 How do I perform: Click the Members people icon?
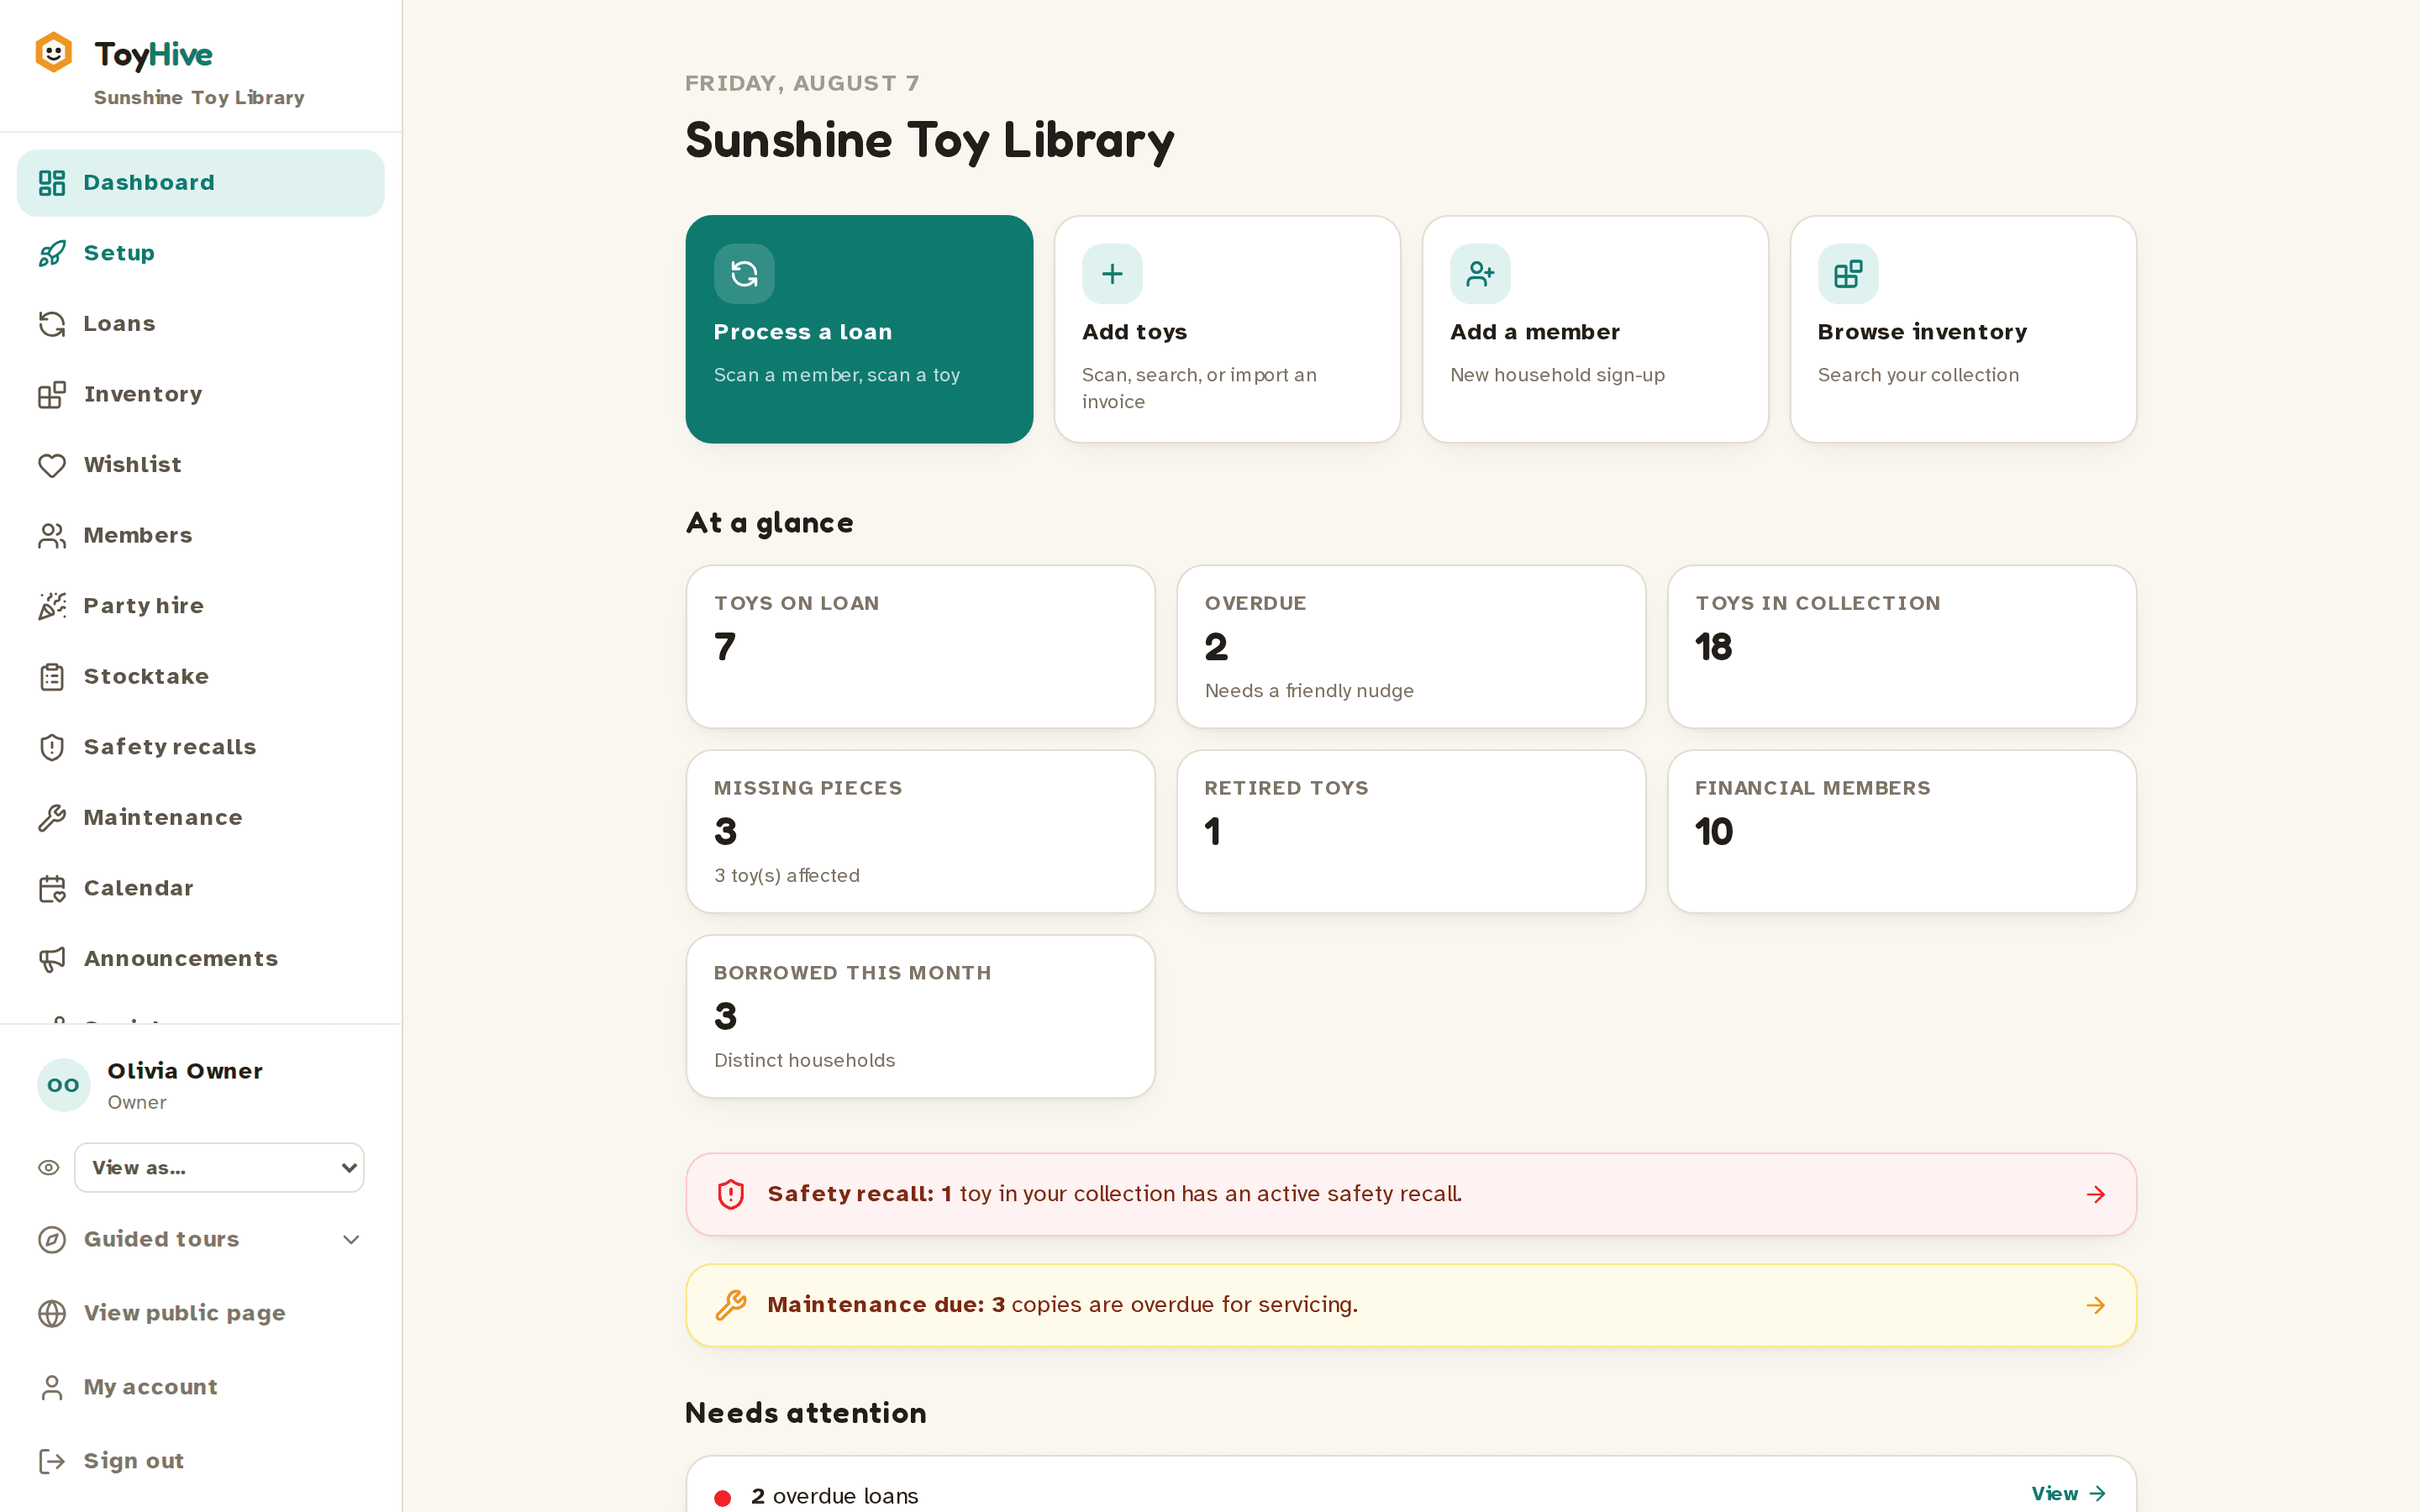coord(52,536)
